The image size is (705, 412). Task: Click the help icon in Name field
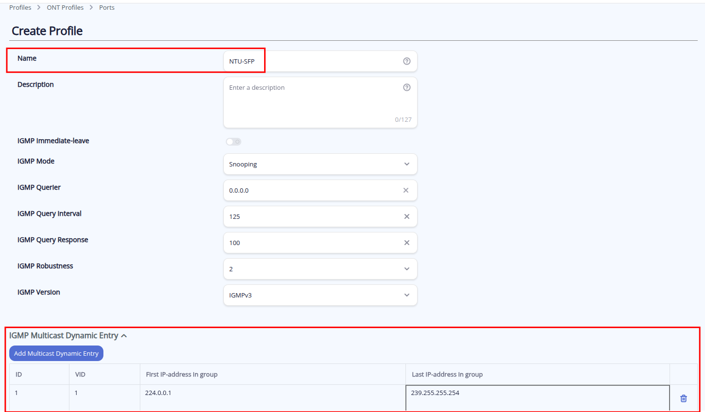point(407,61)
